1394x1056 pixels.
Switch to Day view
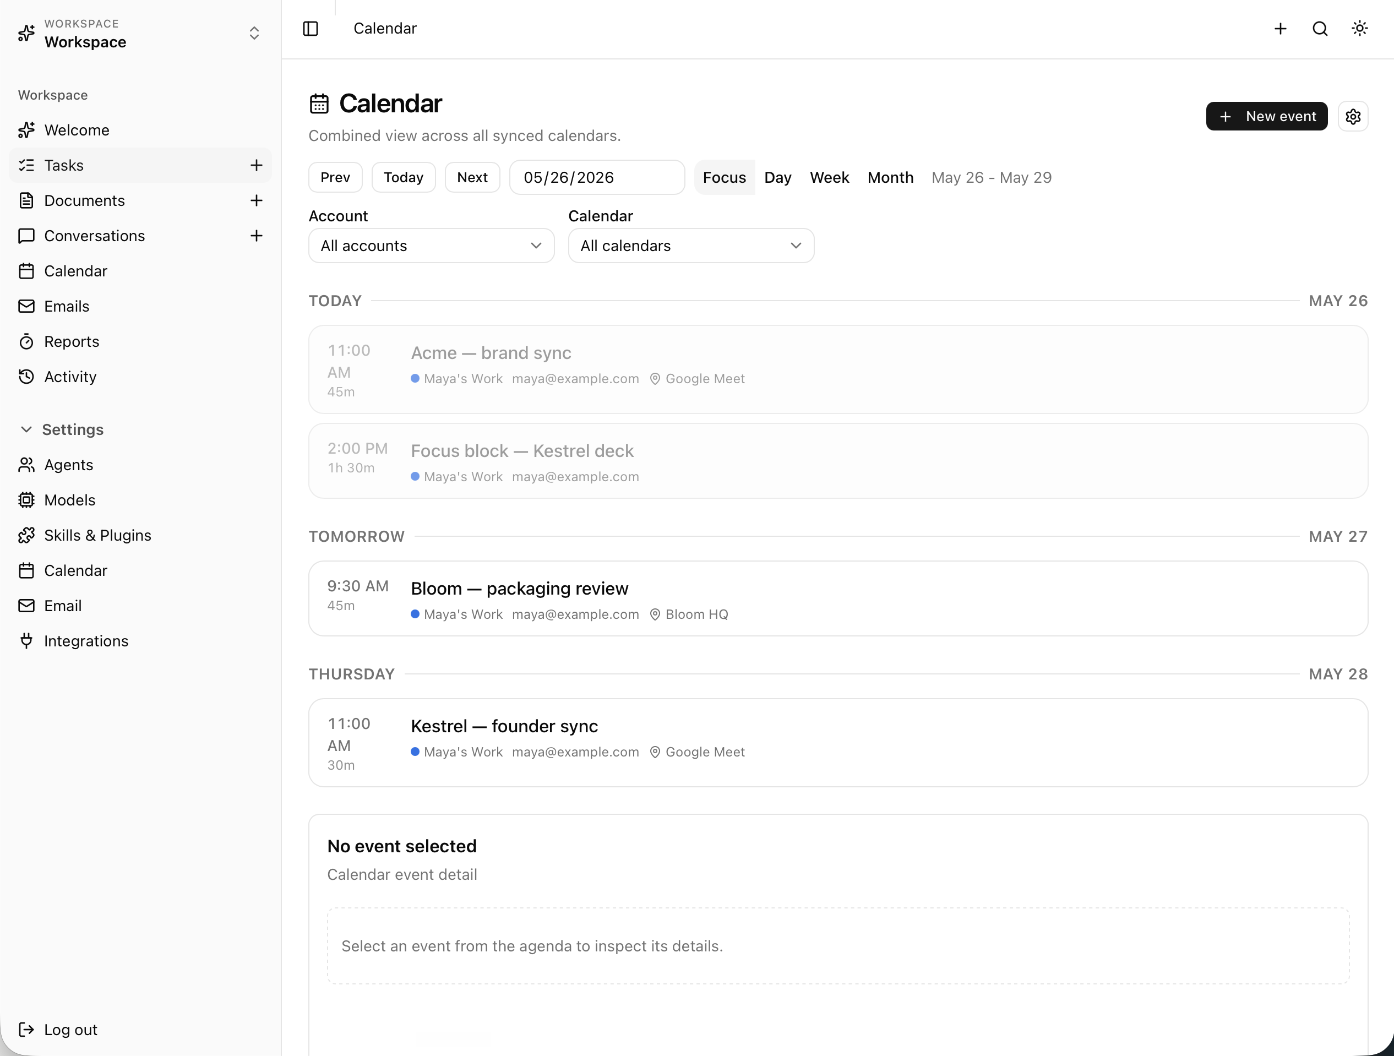click(x=778, y=178)
